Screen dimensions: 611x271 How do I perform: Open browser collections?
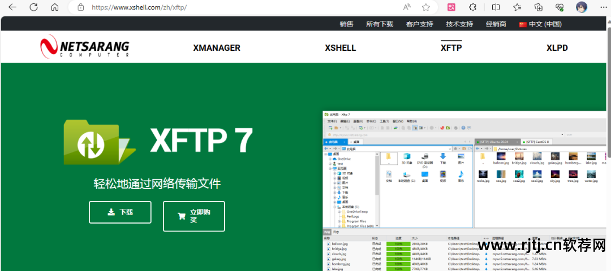[x=539, y=7]
